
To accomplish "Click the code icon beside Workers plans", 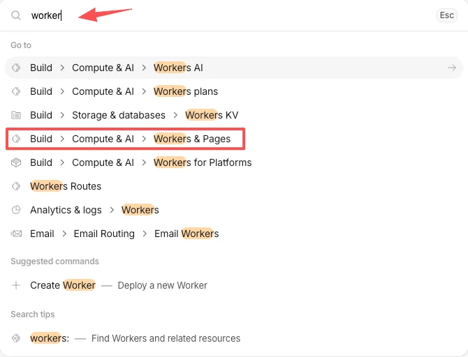I will pyautogui.click(x=16, y=91).
